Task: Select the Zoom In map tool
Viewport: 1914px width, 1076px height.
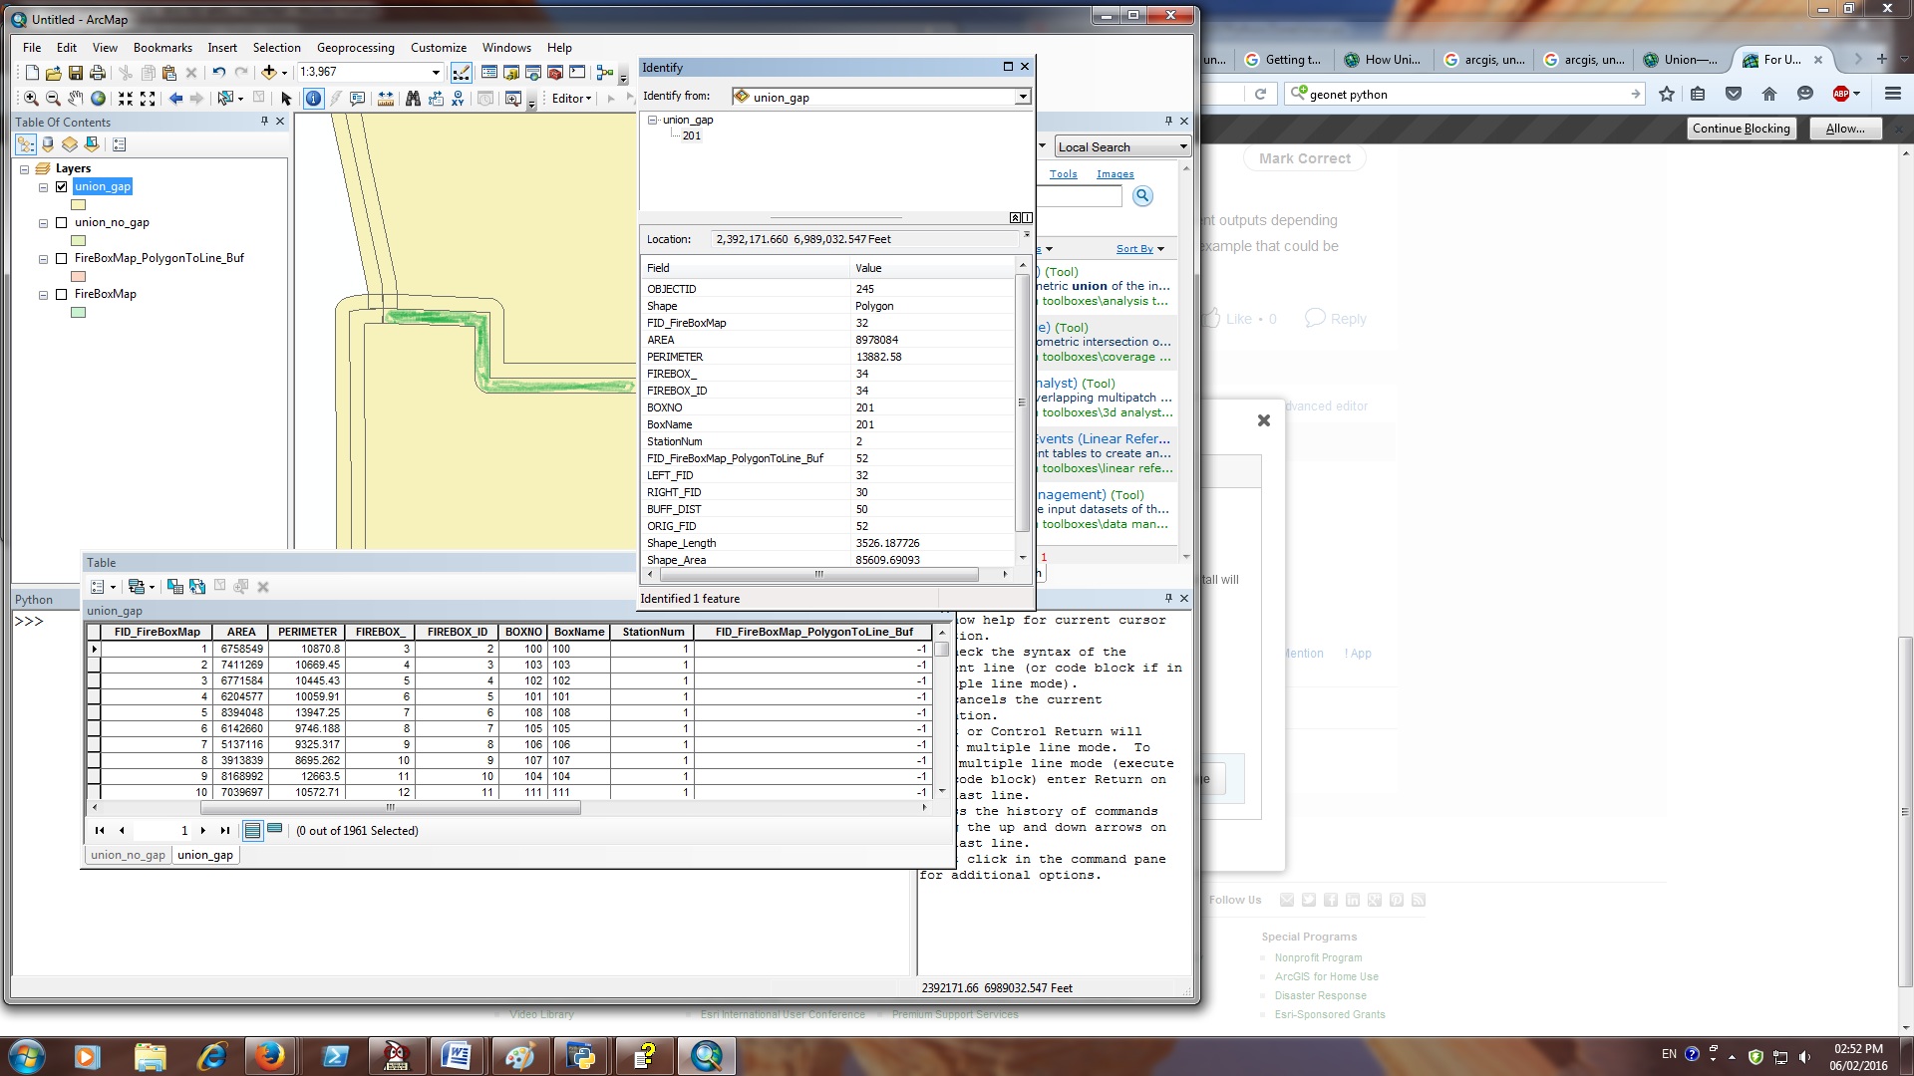Action: [31, 99]
